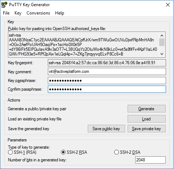Click Save public key button
This screenshot has height=169, width=174.
tap(106, 129)
